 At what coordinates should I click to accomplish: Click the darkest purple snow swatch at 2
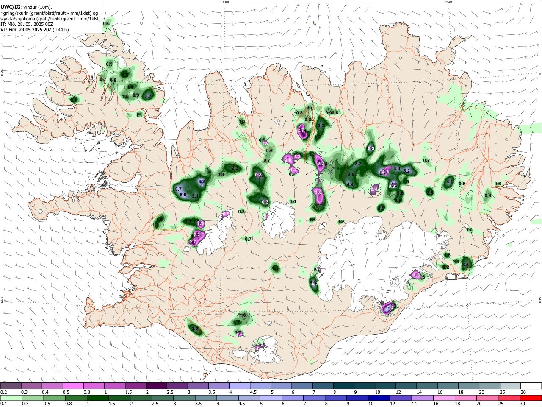(x=156, y=386)
